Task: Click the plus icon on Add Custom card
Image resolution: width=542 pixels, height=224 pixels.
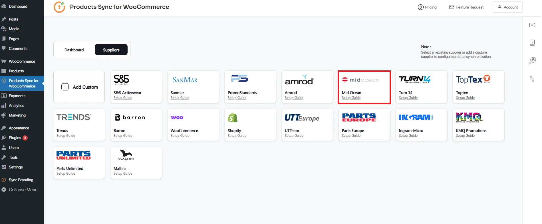Action: 65,87
